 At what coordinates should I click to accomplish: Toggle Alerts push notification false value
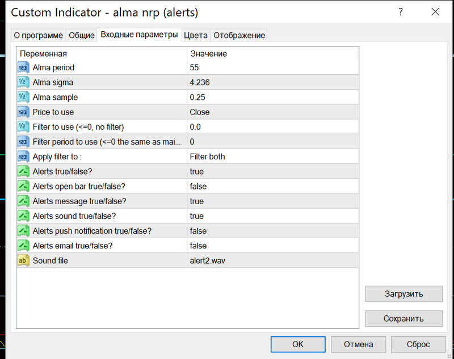(198, 231)
